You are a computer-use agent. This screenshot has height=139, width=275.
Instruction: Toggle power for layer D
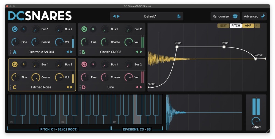(x=84, y=64)
